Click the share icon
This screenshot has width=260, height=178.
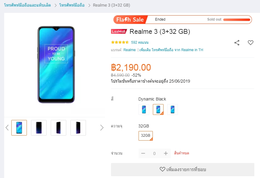[237, 43]
